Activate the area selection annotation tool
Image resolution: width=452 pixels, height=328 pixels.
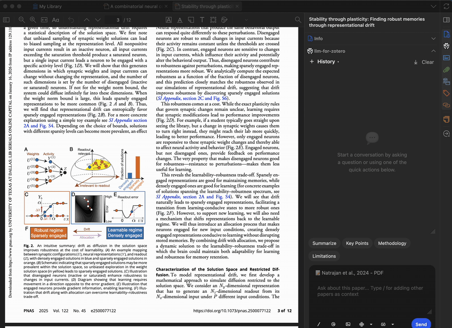coord(213,20)
